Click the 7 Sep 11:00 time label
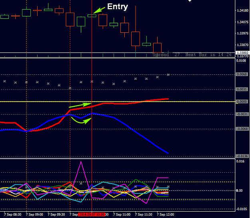250x218 pixels. (x=122, y=214)
